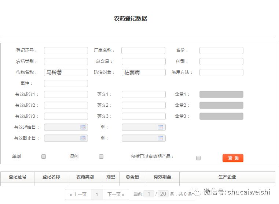Select the 生产企业 column header

(x=227, y=177)
